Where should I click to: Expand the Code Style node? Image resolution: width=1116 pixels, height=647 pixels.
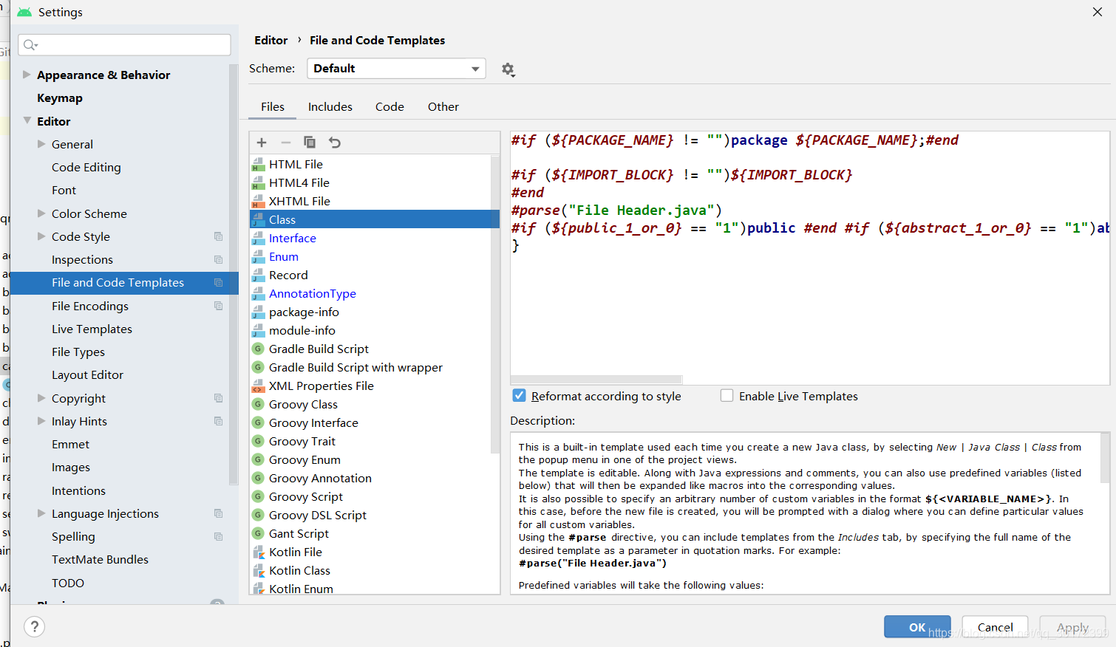(x=41, y=236)
